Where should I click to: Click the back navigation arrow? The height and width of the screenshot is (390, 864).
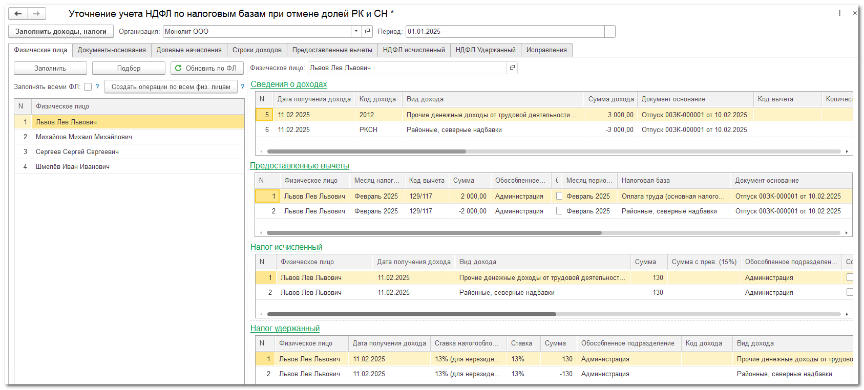pyautogui.click(x=18, y=14)
